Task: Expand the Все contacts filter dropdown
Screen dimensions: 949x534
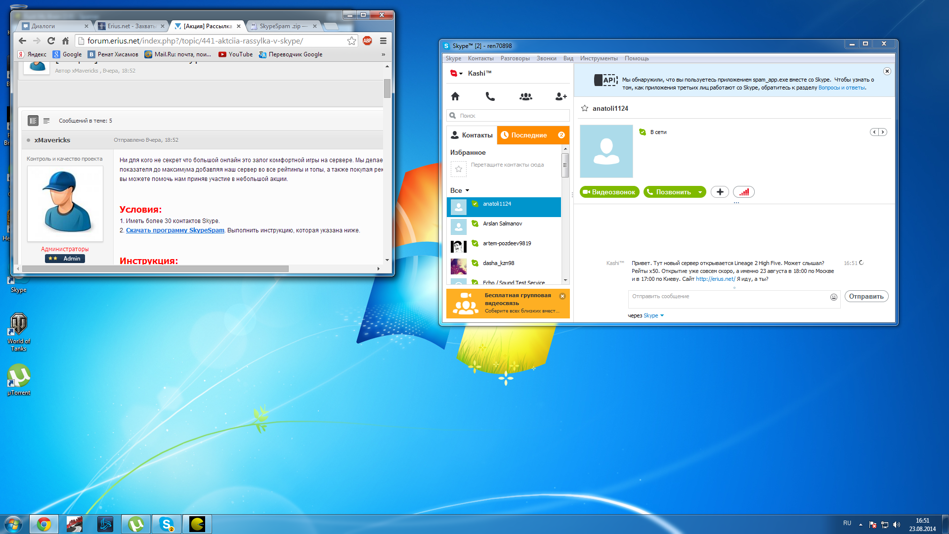Action: (x=467, y=191)
